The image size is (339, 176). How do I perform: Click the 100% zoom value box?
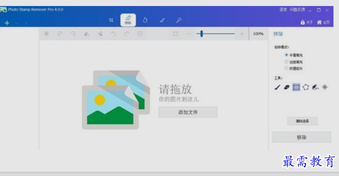click(258, 34)
